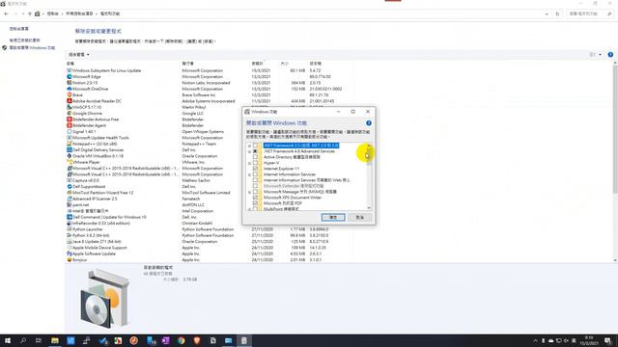The image size is (618, 347).
Task: Click the help icon in Windows Features dialog
Action: pyautogui.click(x=369, y=123)
